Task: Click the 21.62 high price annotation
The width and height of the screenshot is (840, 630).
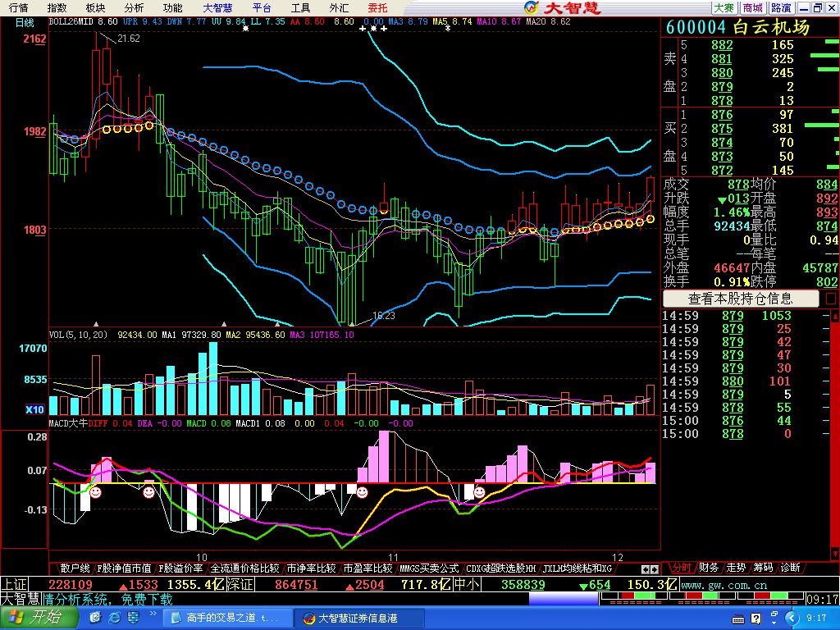Action: pos(129,39)
